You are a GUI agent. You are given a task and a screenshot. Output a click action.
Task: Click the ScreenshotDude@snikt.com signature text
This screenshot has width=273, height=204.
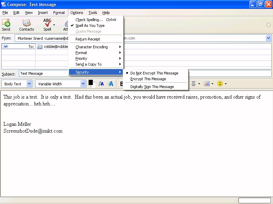(33, 131)
